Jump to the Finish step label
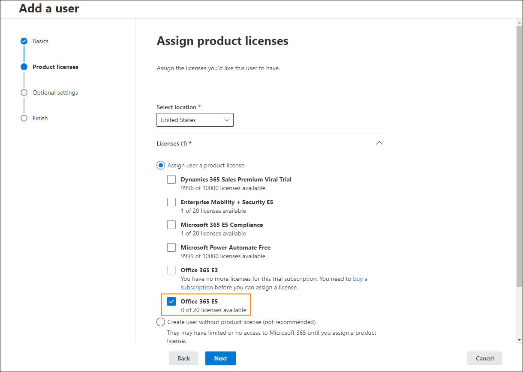The height and width of the screenshot is (372, 523). click(x=40, y=118)
